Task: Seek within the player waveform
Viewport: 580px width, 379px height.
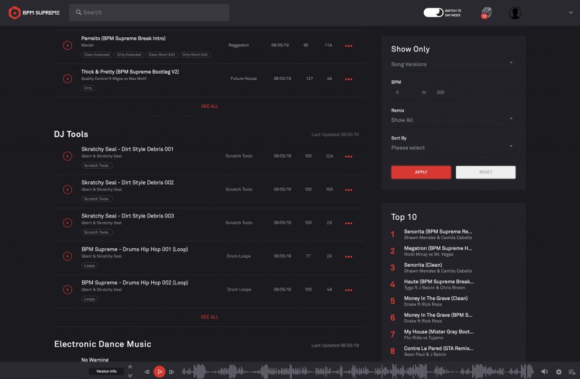Action: click(357, 372)
